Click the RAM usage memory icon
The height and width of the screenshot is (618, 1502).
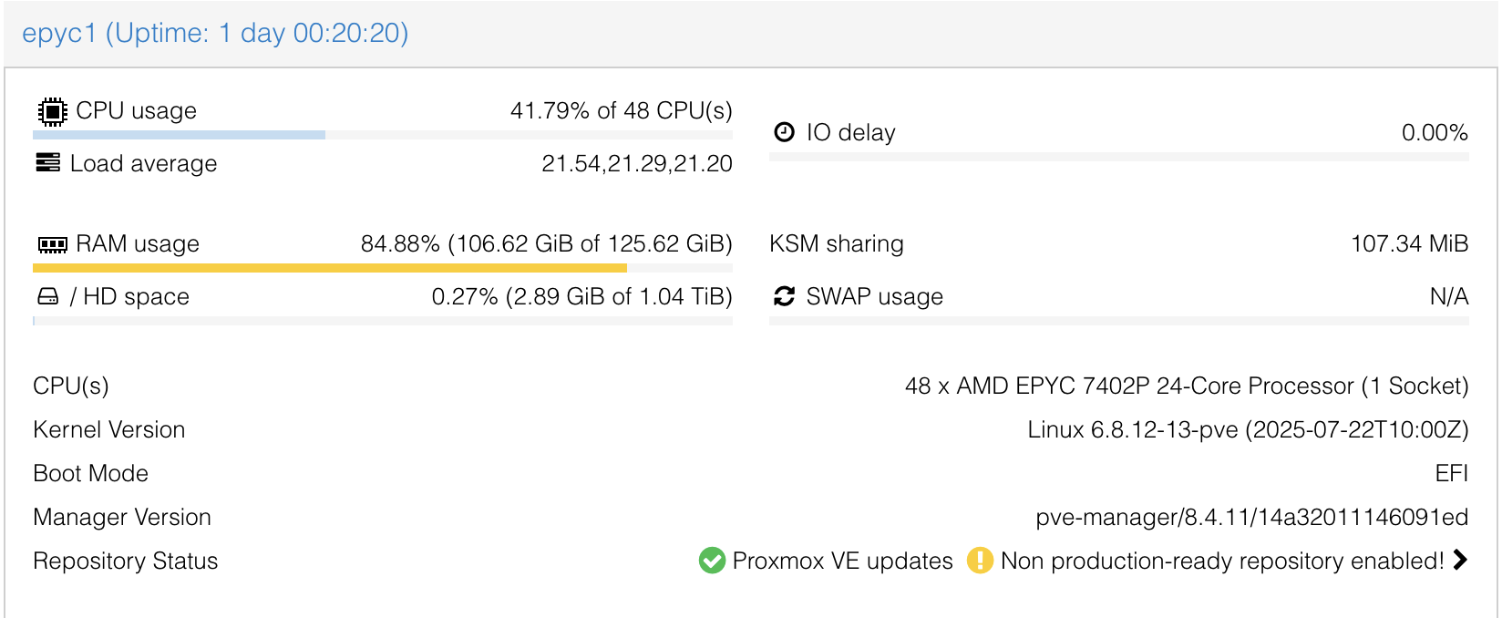tap(52, 244)
